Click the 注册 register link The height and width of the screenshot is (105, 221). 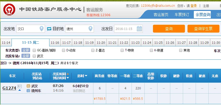click(206, 6)
